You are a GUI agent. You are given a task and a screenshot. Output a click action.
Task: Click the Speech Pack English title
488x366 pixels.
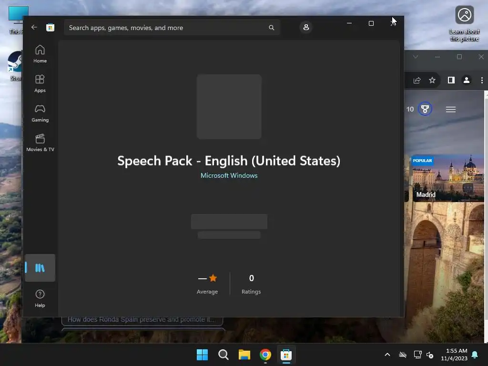tap(229, 161)
